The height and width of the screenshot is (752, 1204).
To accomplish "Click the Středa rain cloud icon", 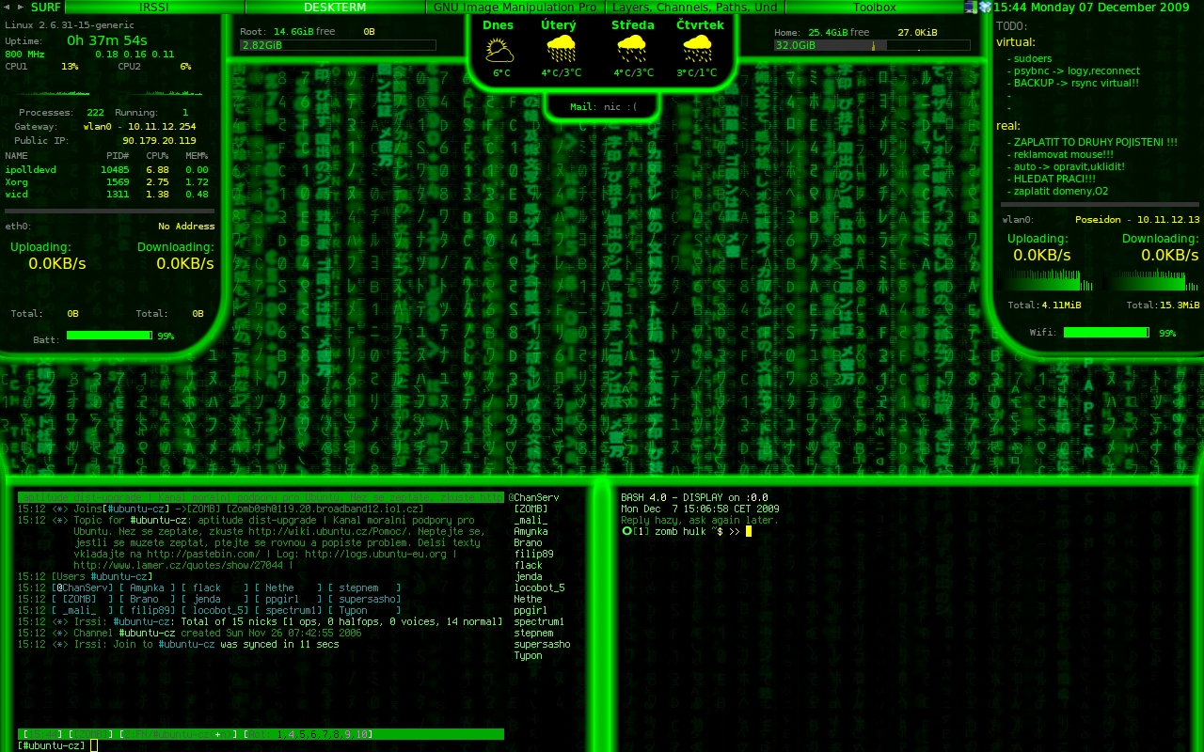I will (x=630, y=49).
